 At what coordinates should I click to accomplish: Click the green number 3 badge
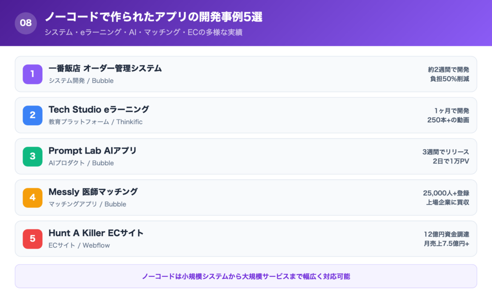[33, 156]
